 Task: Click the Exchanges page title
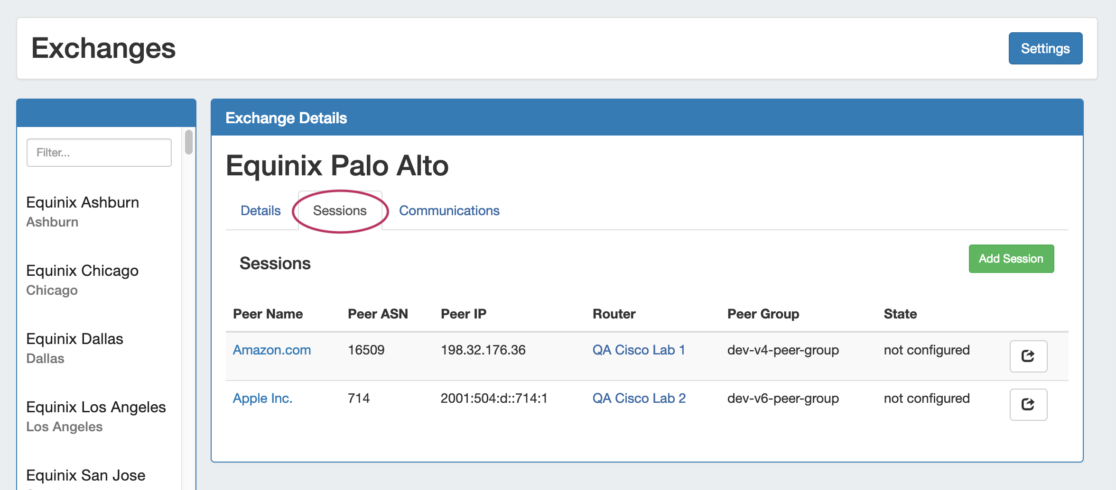(103, 48)
